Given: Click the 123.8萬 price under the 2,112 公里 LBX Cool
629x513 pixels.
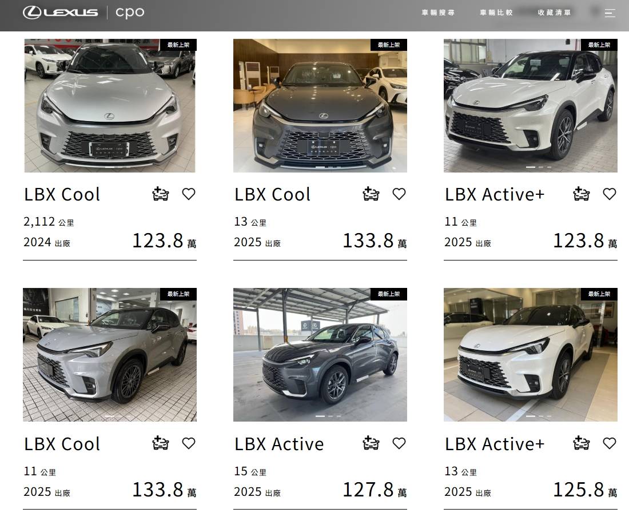Looking at the screenshot, I should pyautogui.click(x=165, y=241).
